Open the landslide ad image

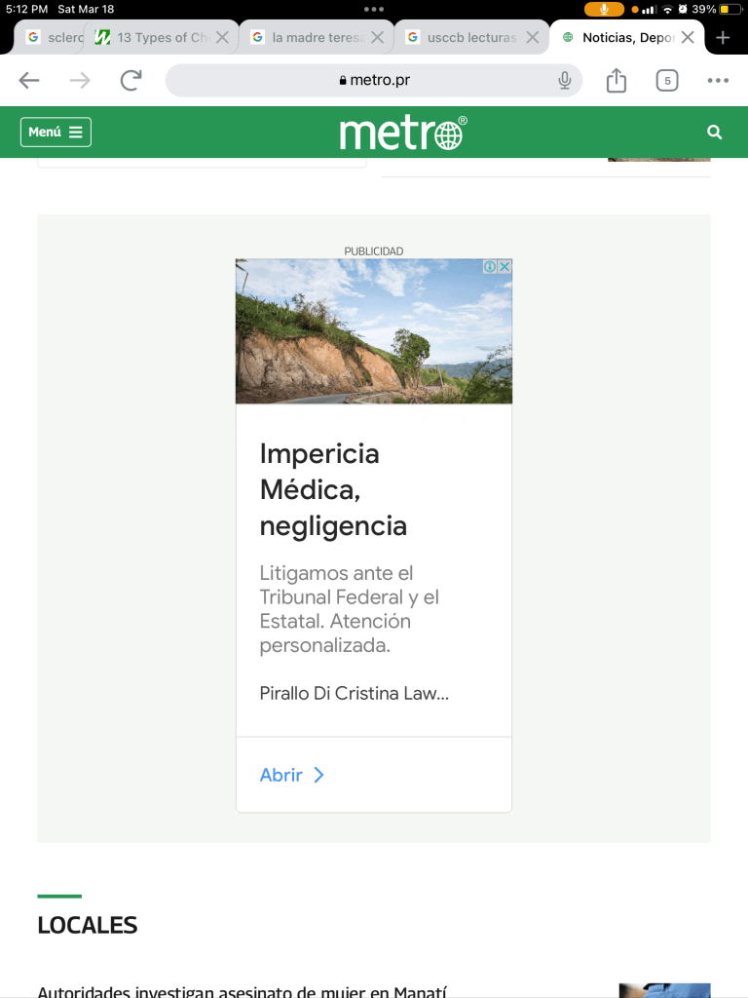point(373,331)
